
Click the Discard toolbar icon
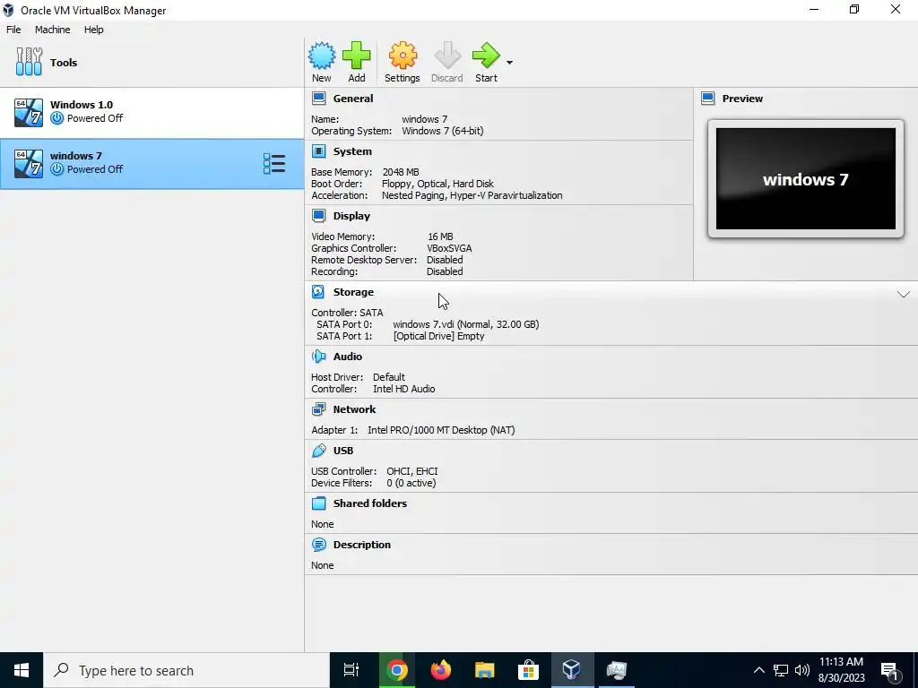click(x=447, y=56)
